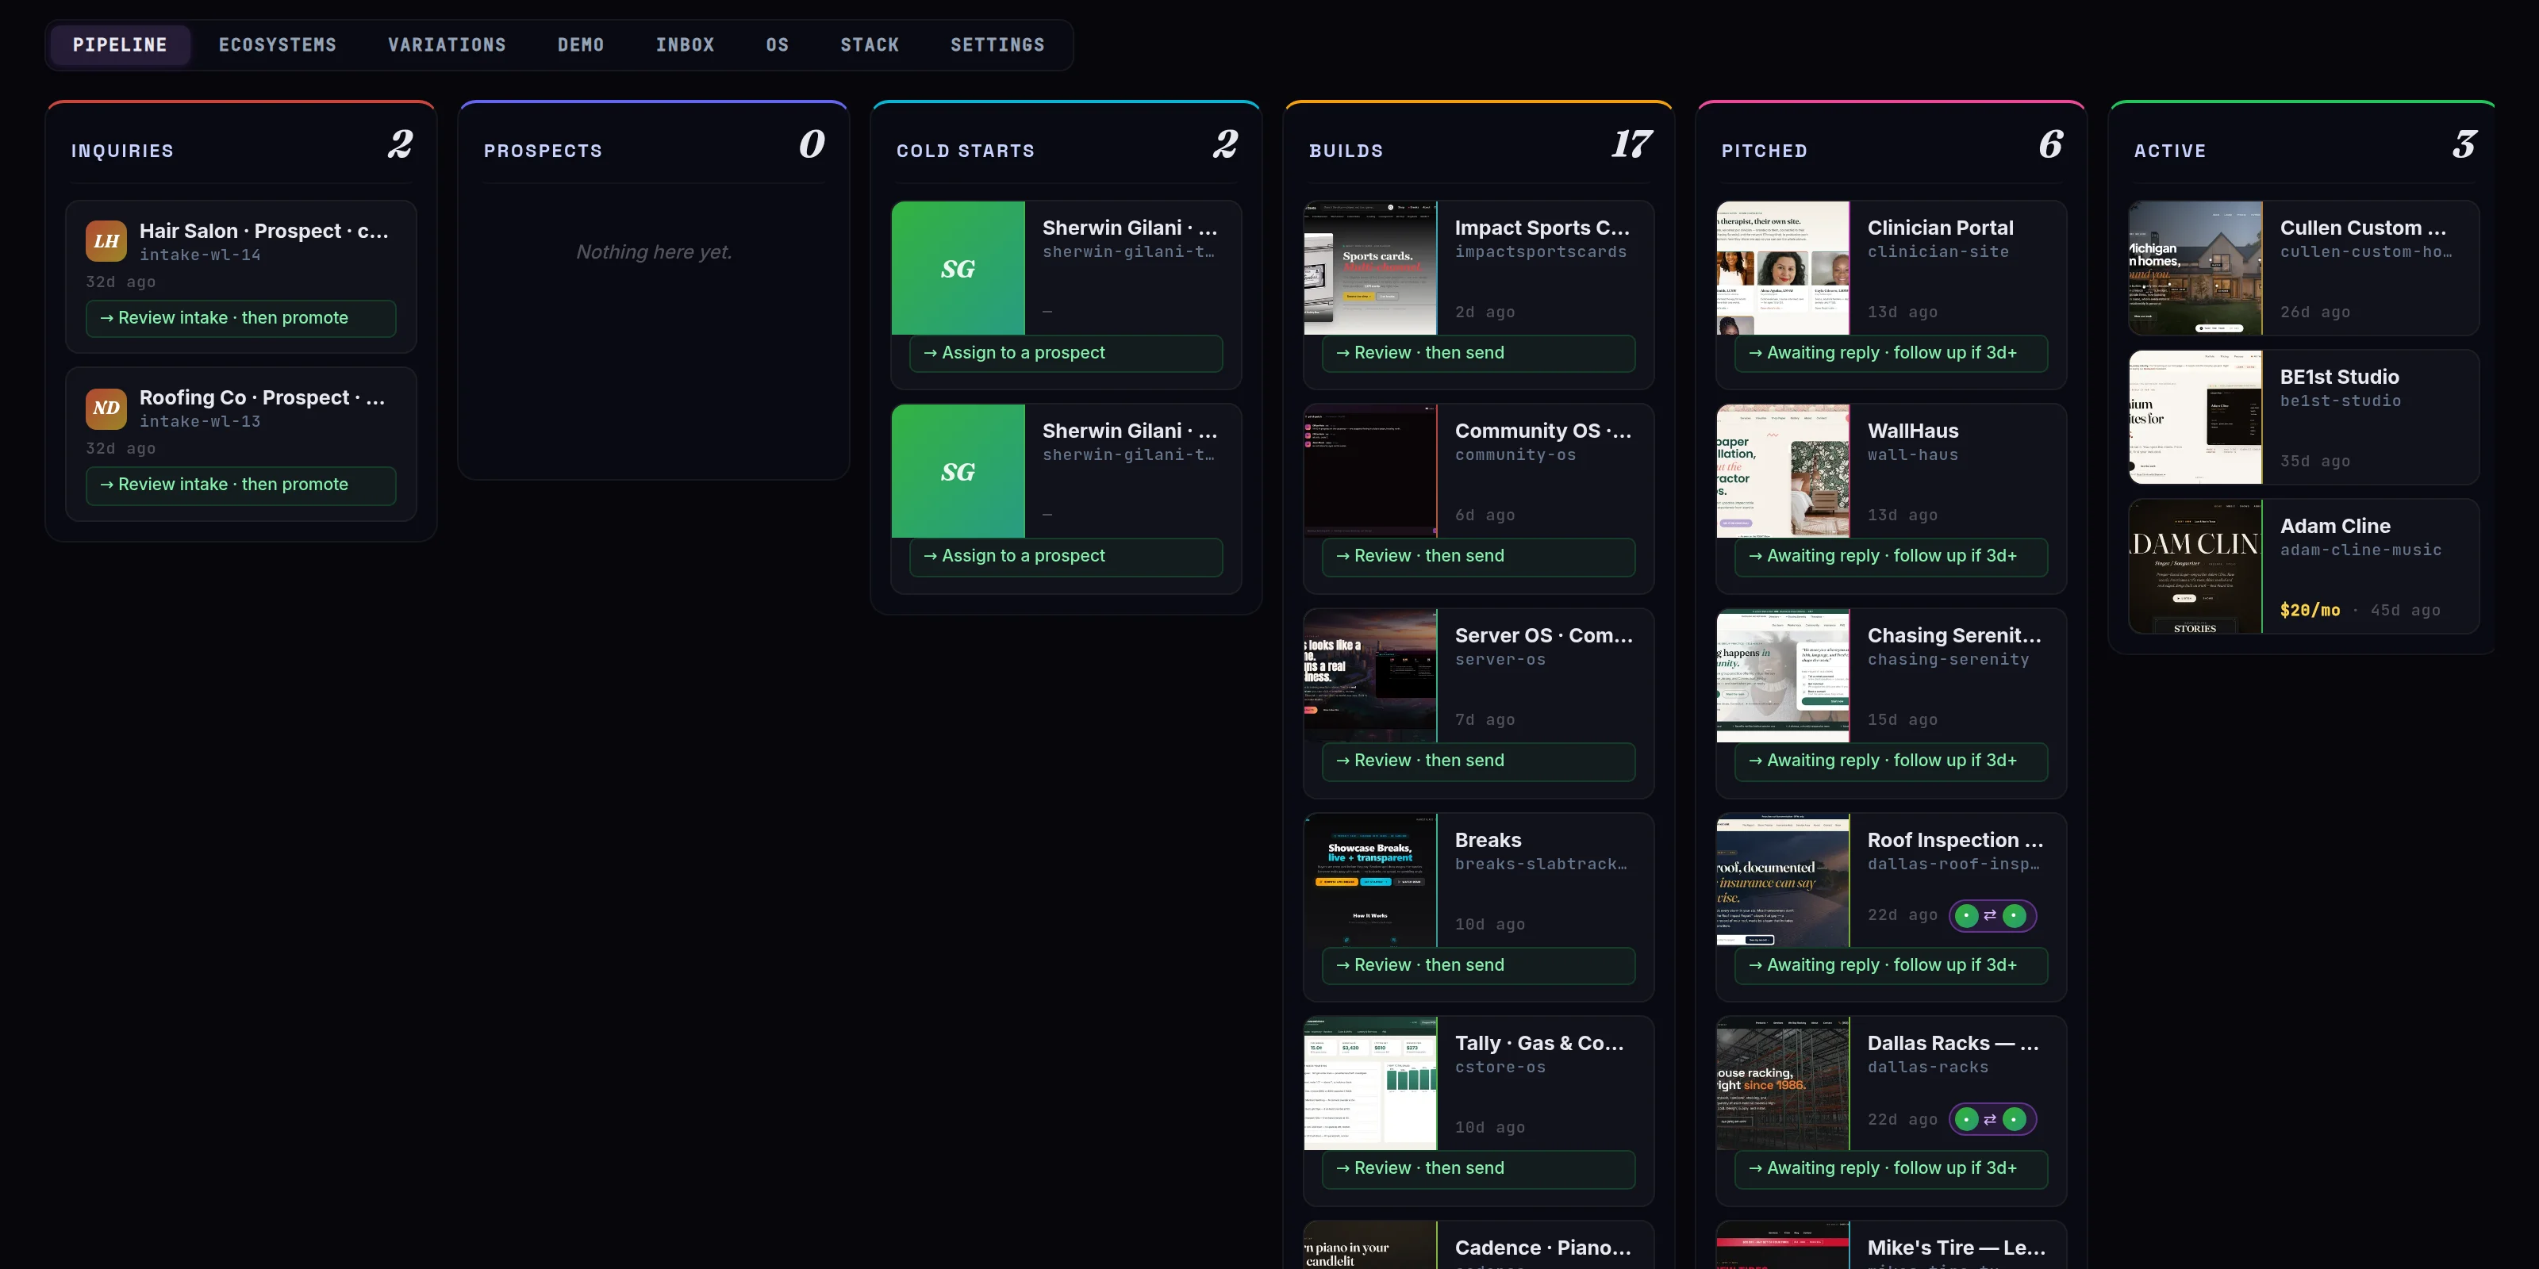Click Awaiting reply on Clinician Portal
The image size is (2539, 1269).
coord(1891,353)
